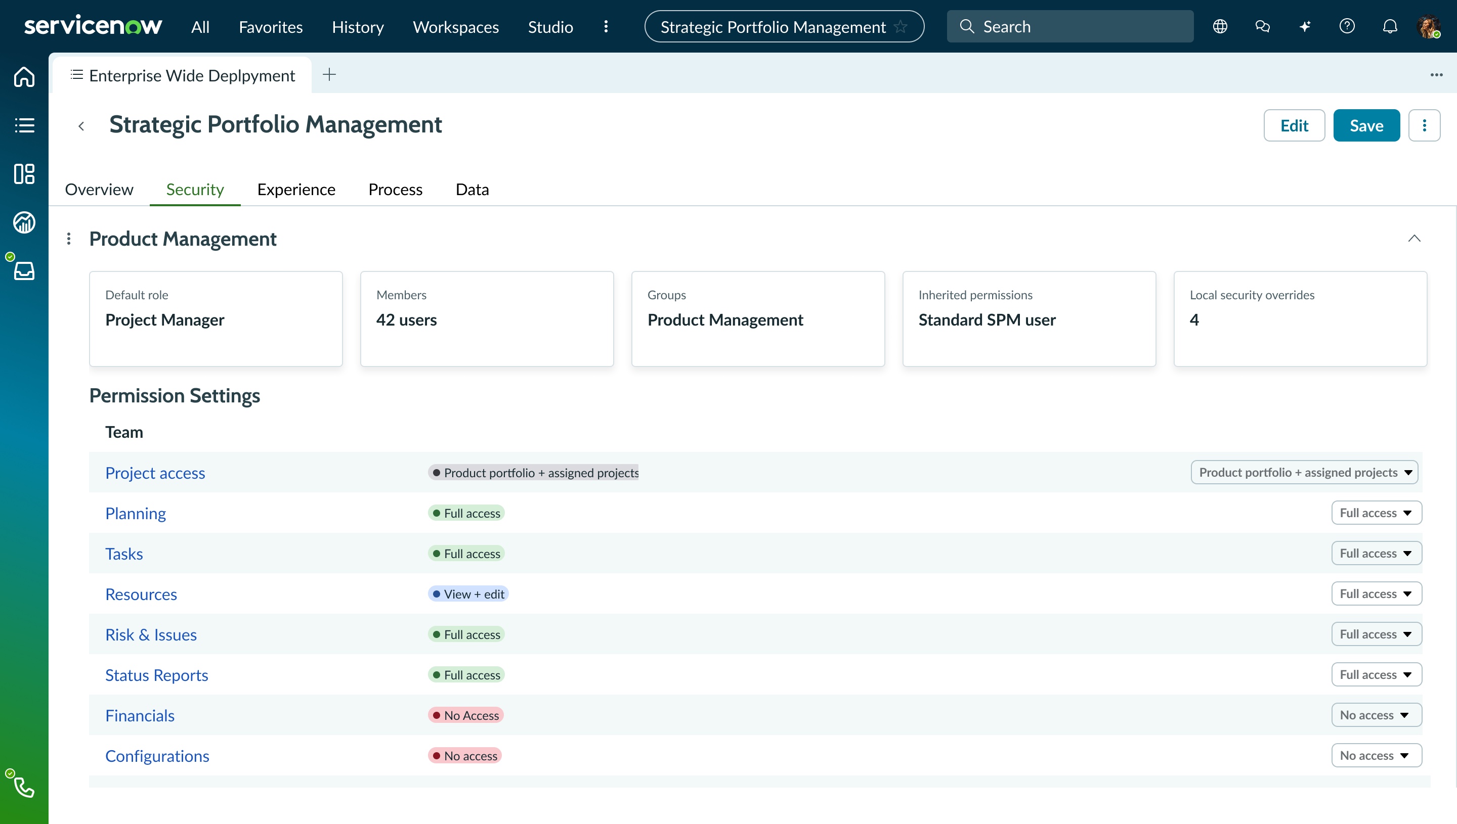Click the Edit button

(1294, 125)
